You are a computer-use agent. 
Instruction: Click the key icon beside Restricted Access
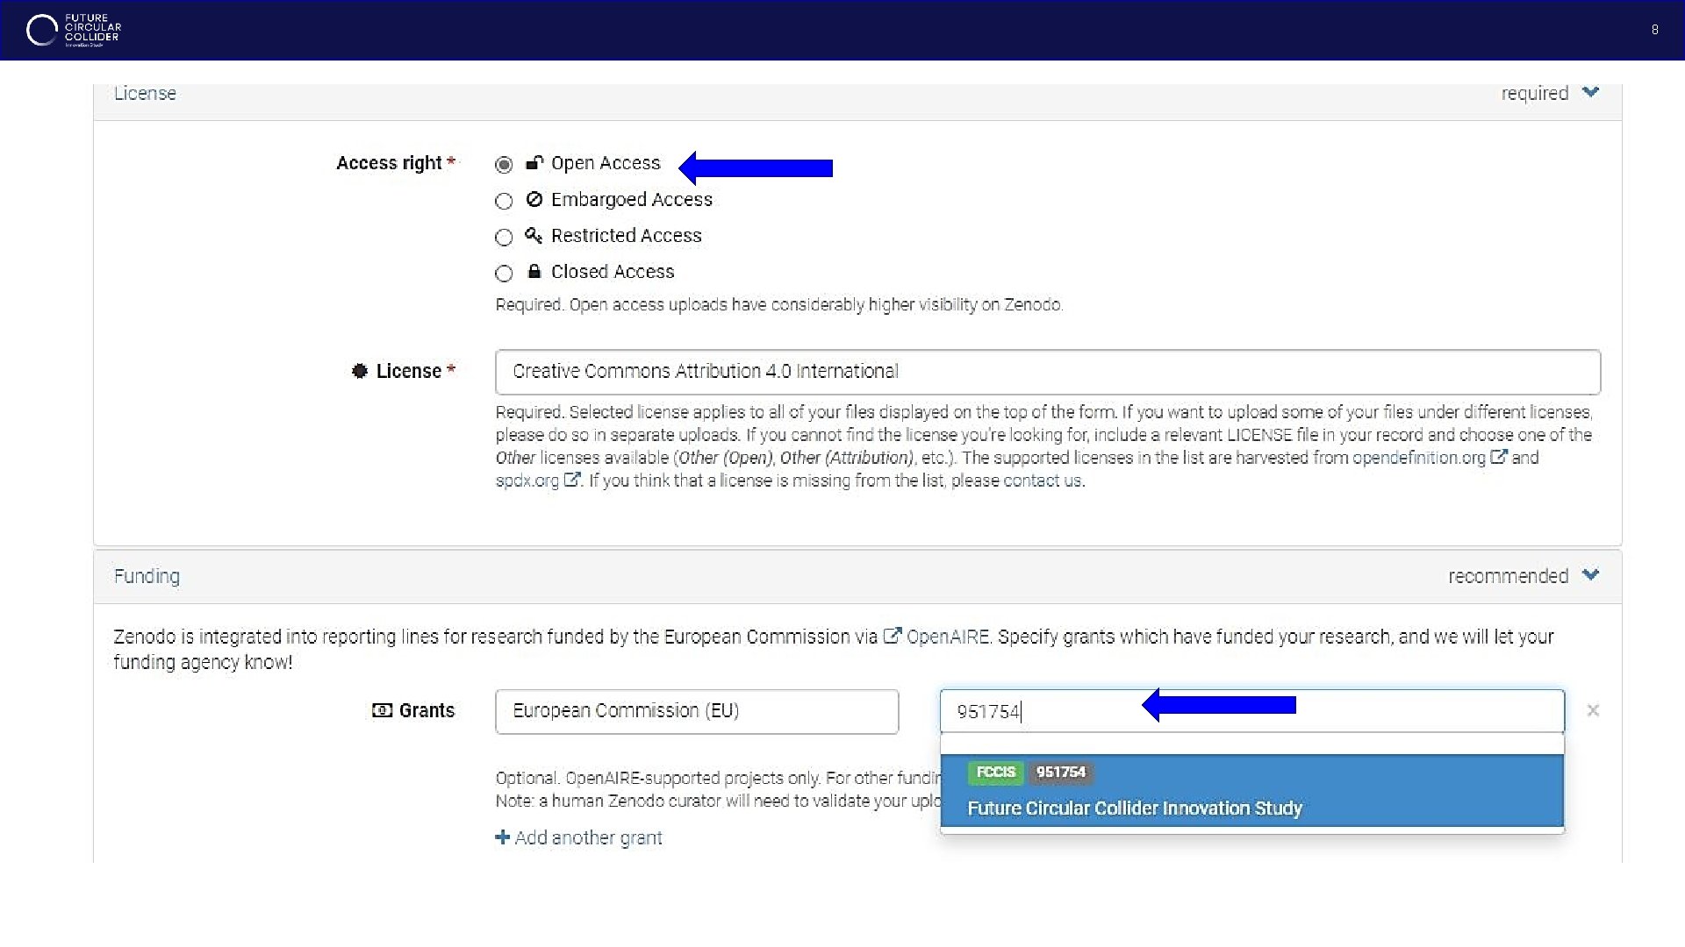click(534, 235)
